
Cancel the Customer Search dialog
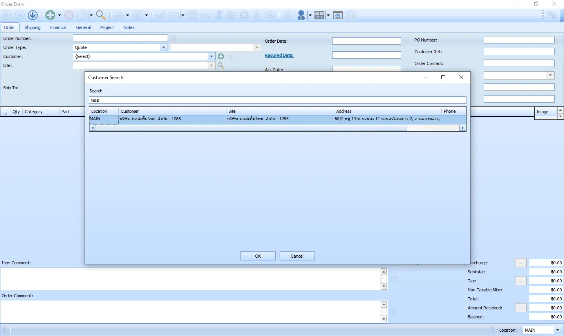(x=297, y=256)
